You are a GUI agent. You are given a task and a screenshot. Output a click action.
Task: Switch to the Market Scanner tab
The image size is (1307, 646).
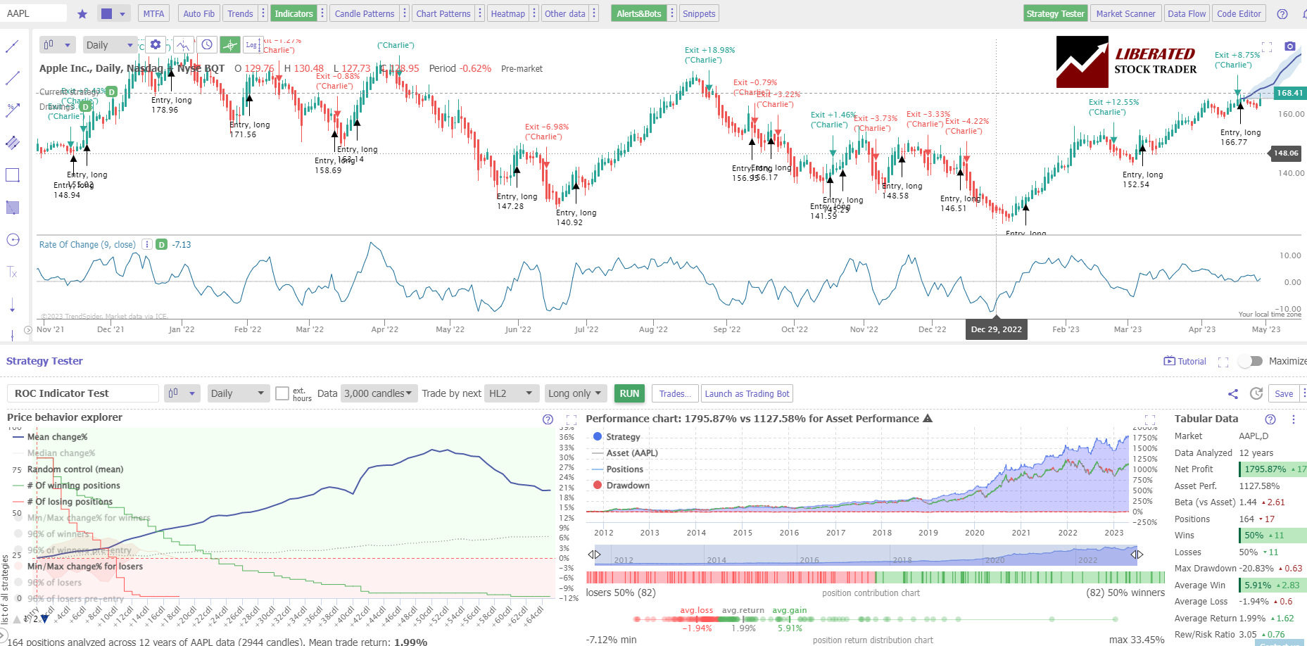pyautogui.click(x=1125, y=13)
